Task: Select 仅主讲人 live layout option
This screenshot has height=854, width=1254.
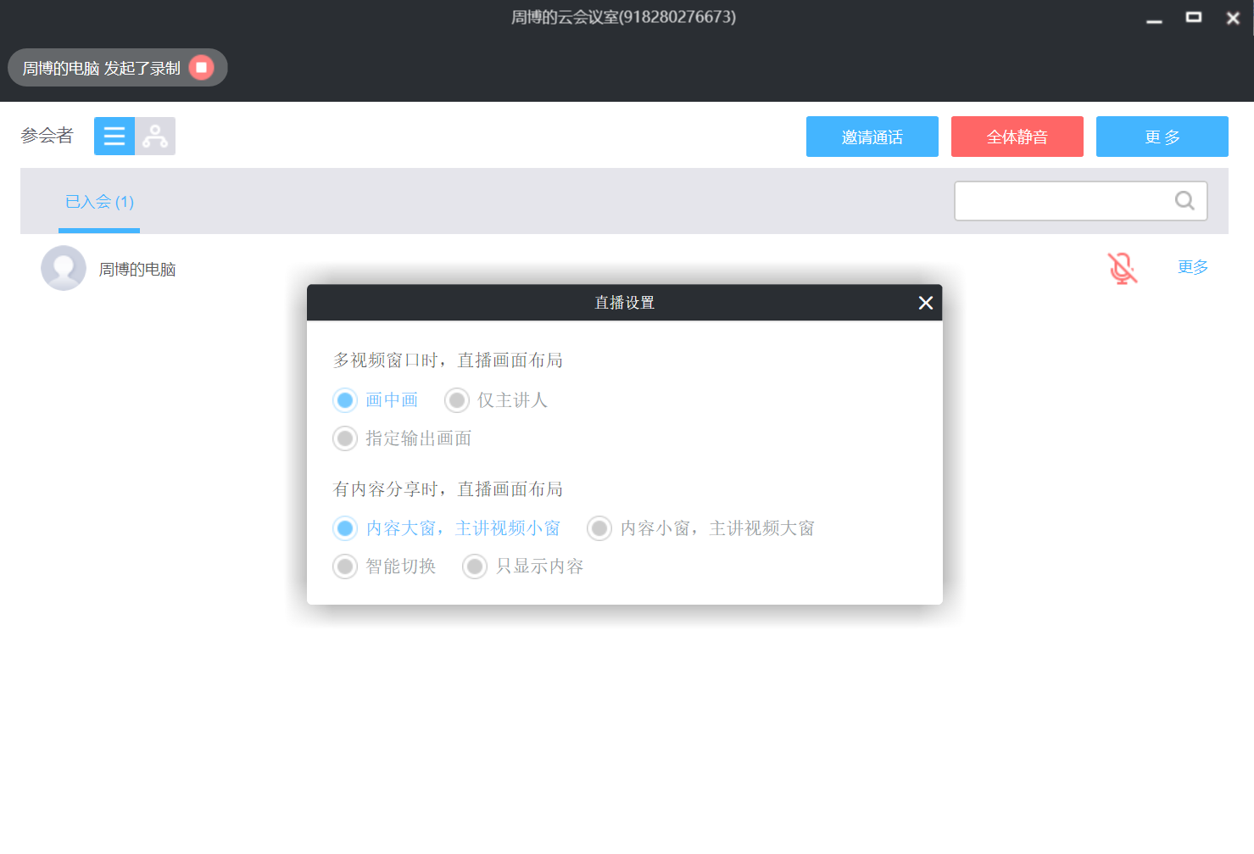Action: pyautogui.click(x=457, y=399)
